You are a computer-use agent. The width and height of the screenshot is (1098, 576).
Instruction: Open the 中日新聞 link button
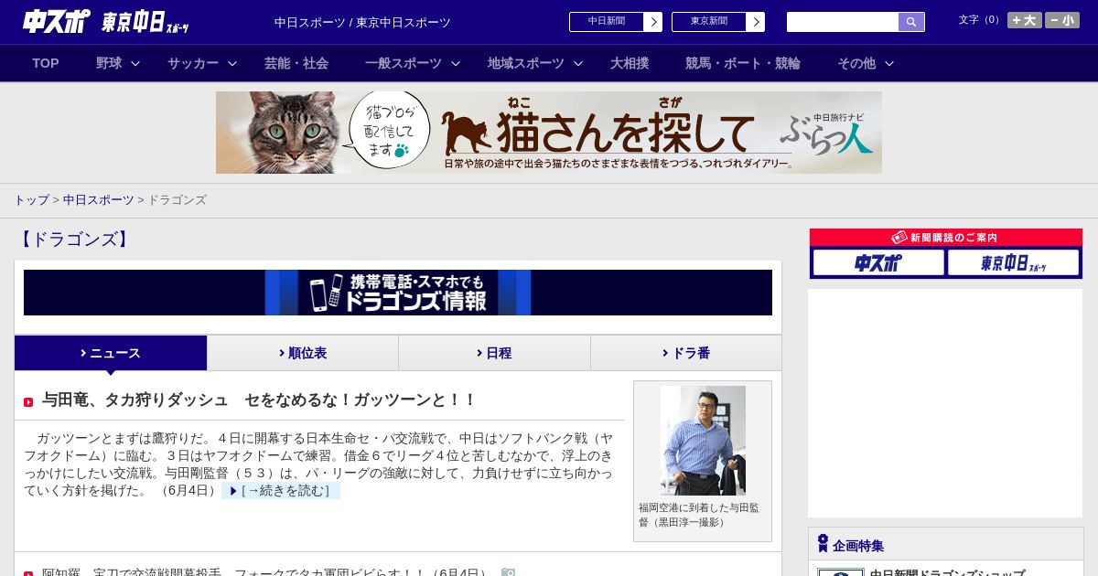coord(606,22)
